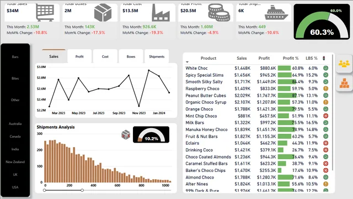
Task: Click the box icon in Total Boxes card
Action: pos(103,13)
